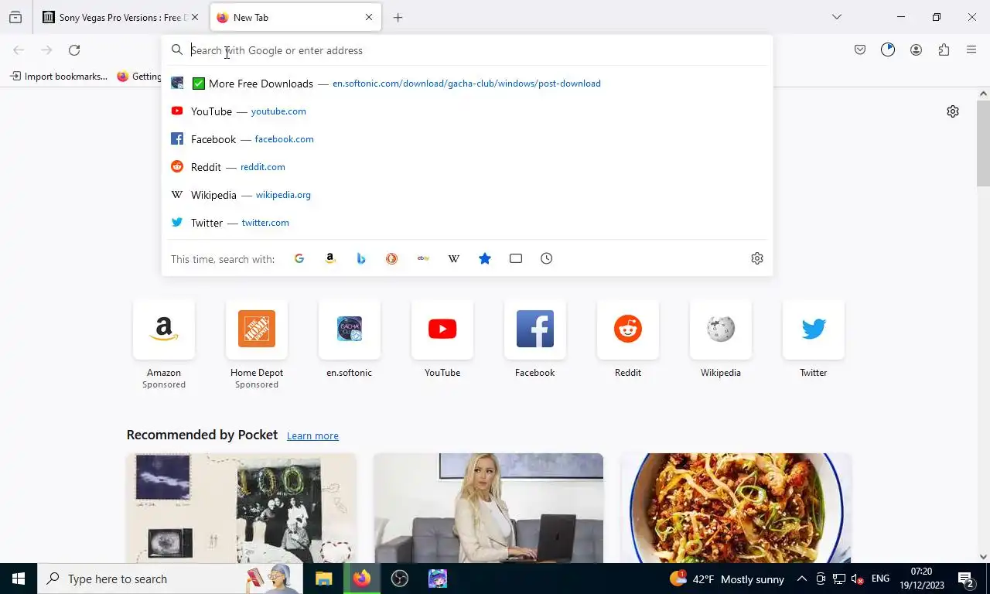The height and width of the screenshot is (594, 990).
Task: Search this time with Amazon
Action: pyautogui.click(x=330, y=258)
